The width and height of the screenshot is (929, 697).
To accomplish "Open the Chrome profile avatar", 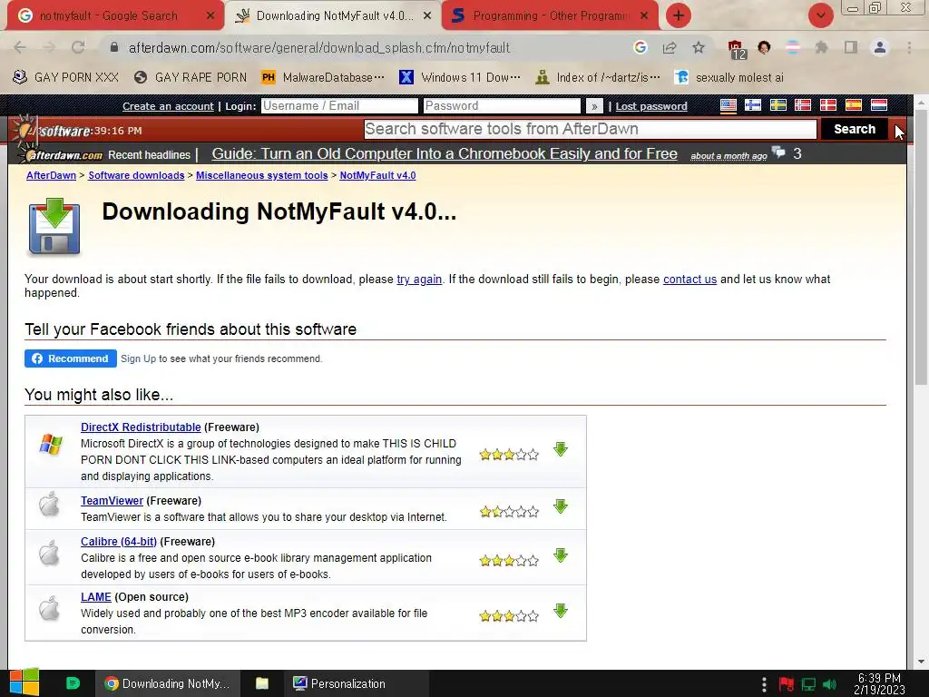I will pos(880,47).
